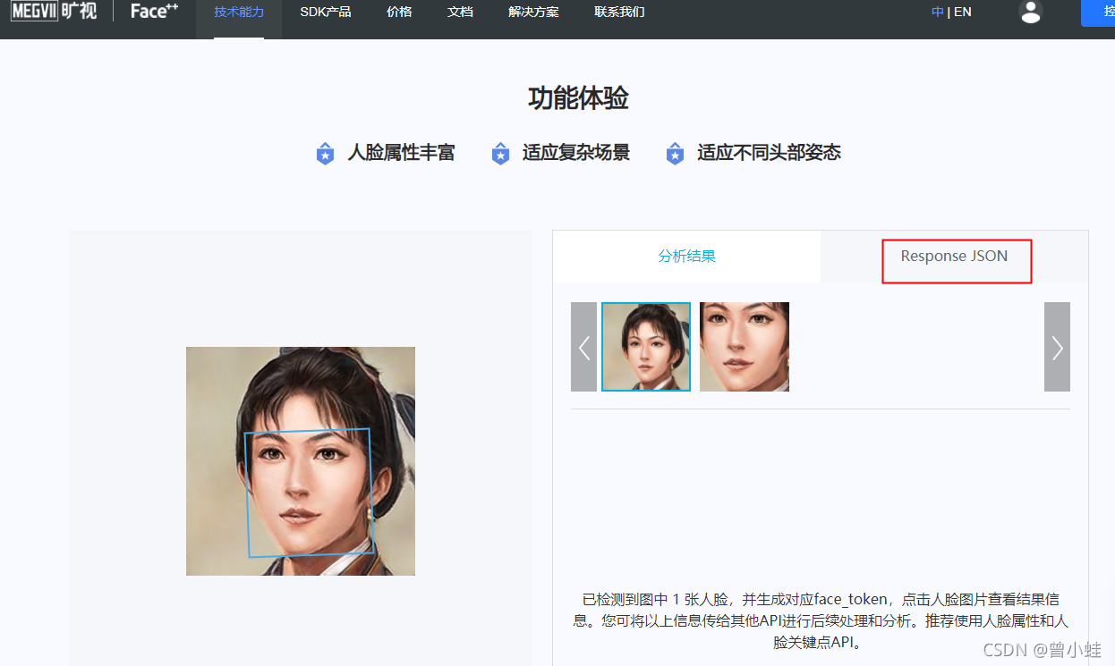
Task: Click the shield badge beside 适应不同头部姿态
Action: point(675,153)
